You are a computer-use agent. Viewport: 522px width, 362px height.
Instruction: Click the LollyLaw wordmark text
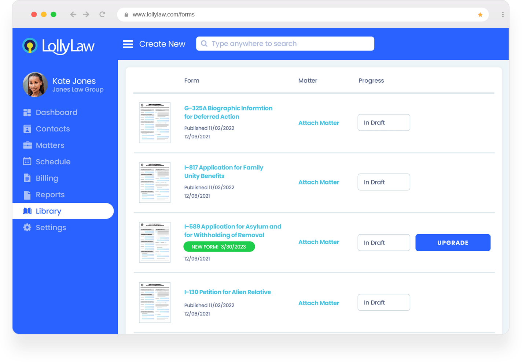[68, 46]
